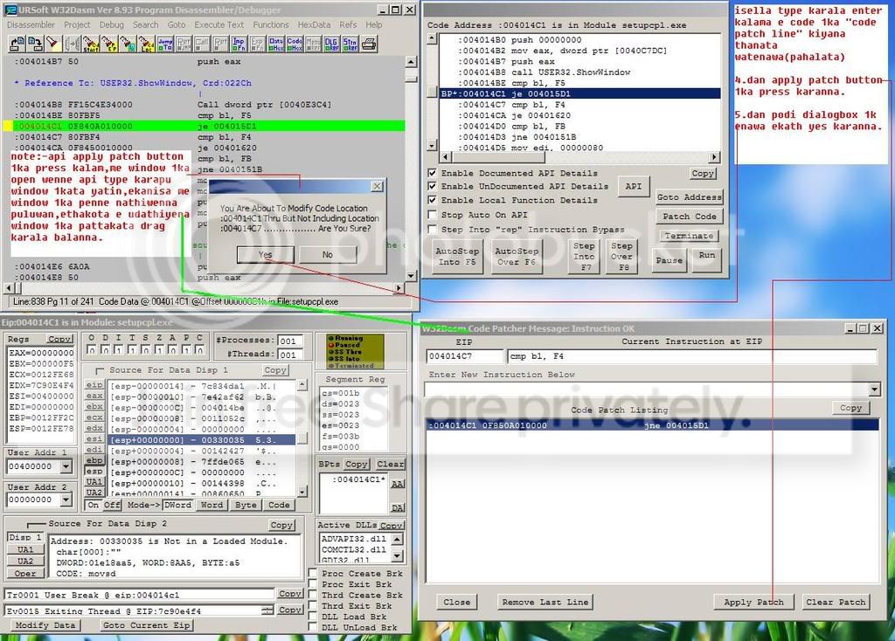Click the Enter New Instruction input field
This screenshot has height=641, width=895.
click(646, 390)
